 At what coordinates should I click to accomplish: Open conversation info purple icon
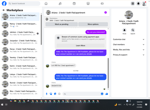[106, 13]
